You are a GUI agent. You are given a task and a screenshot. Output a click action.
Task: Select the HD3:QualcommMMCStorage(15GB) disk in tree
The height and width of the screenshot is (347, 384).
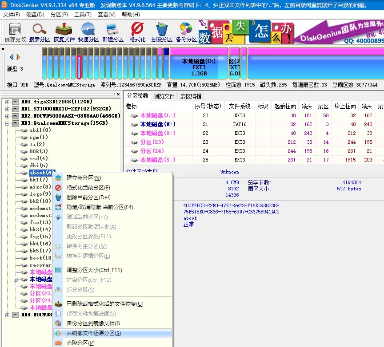64,123
